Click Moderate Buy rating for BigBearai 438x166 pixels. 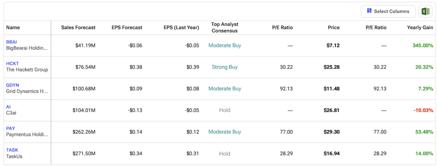coord(225,45)
